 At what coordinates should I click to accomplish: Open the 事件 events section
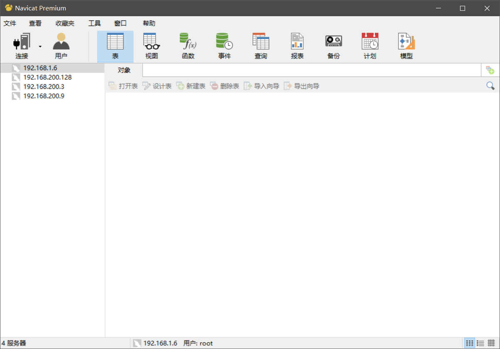[225, 46]
